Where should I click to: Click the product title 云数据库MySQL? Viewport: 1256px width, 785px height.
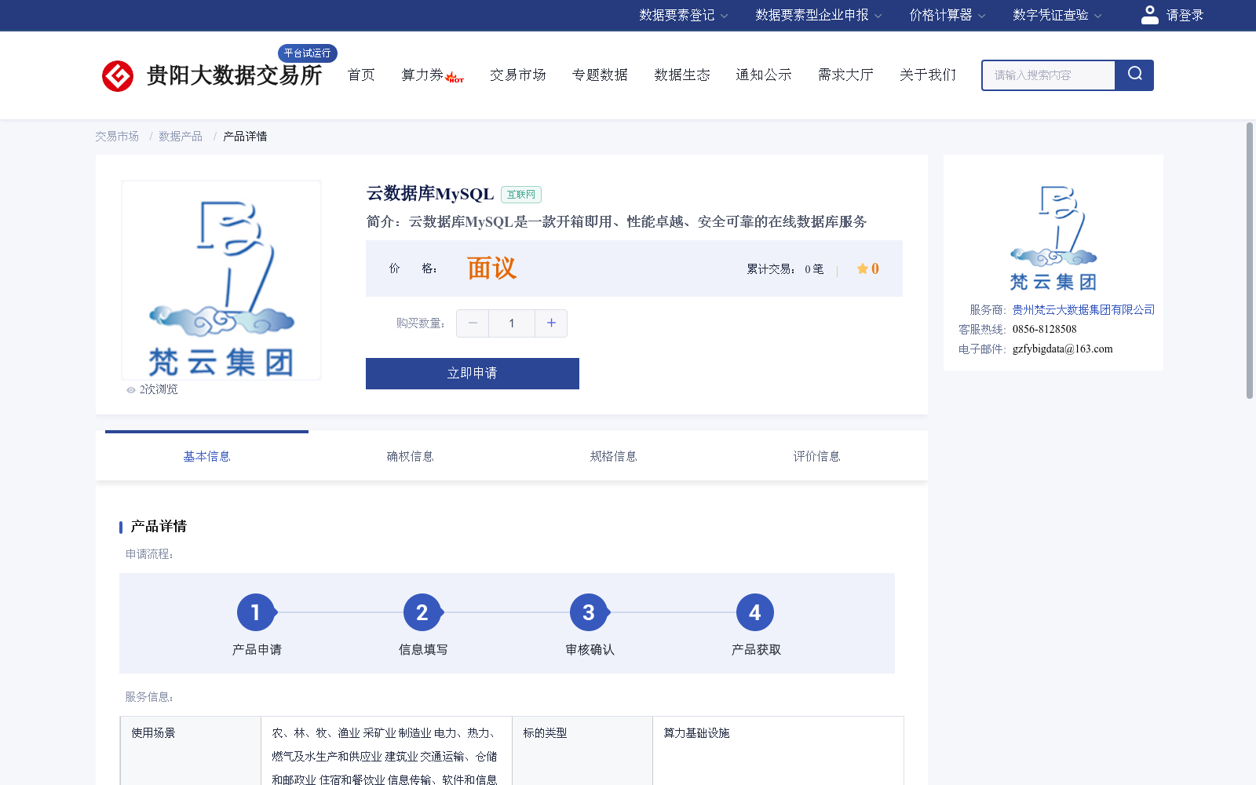tap(430, 194)
